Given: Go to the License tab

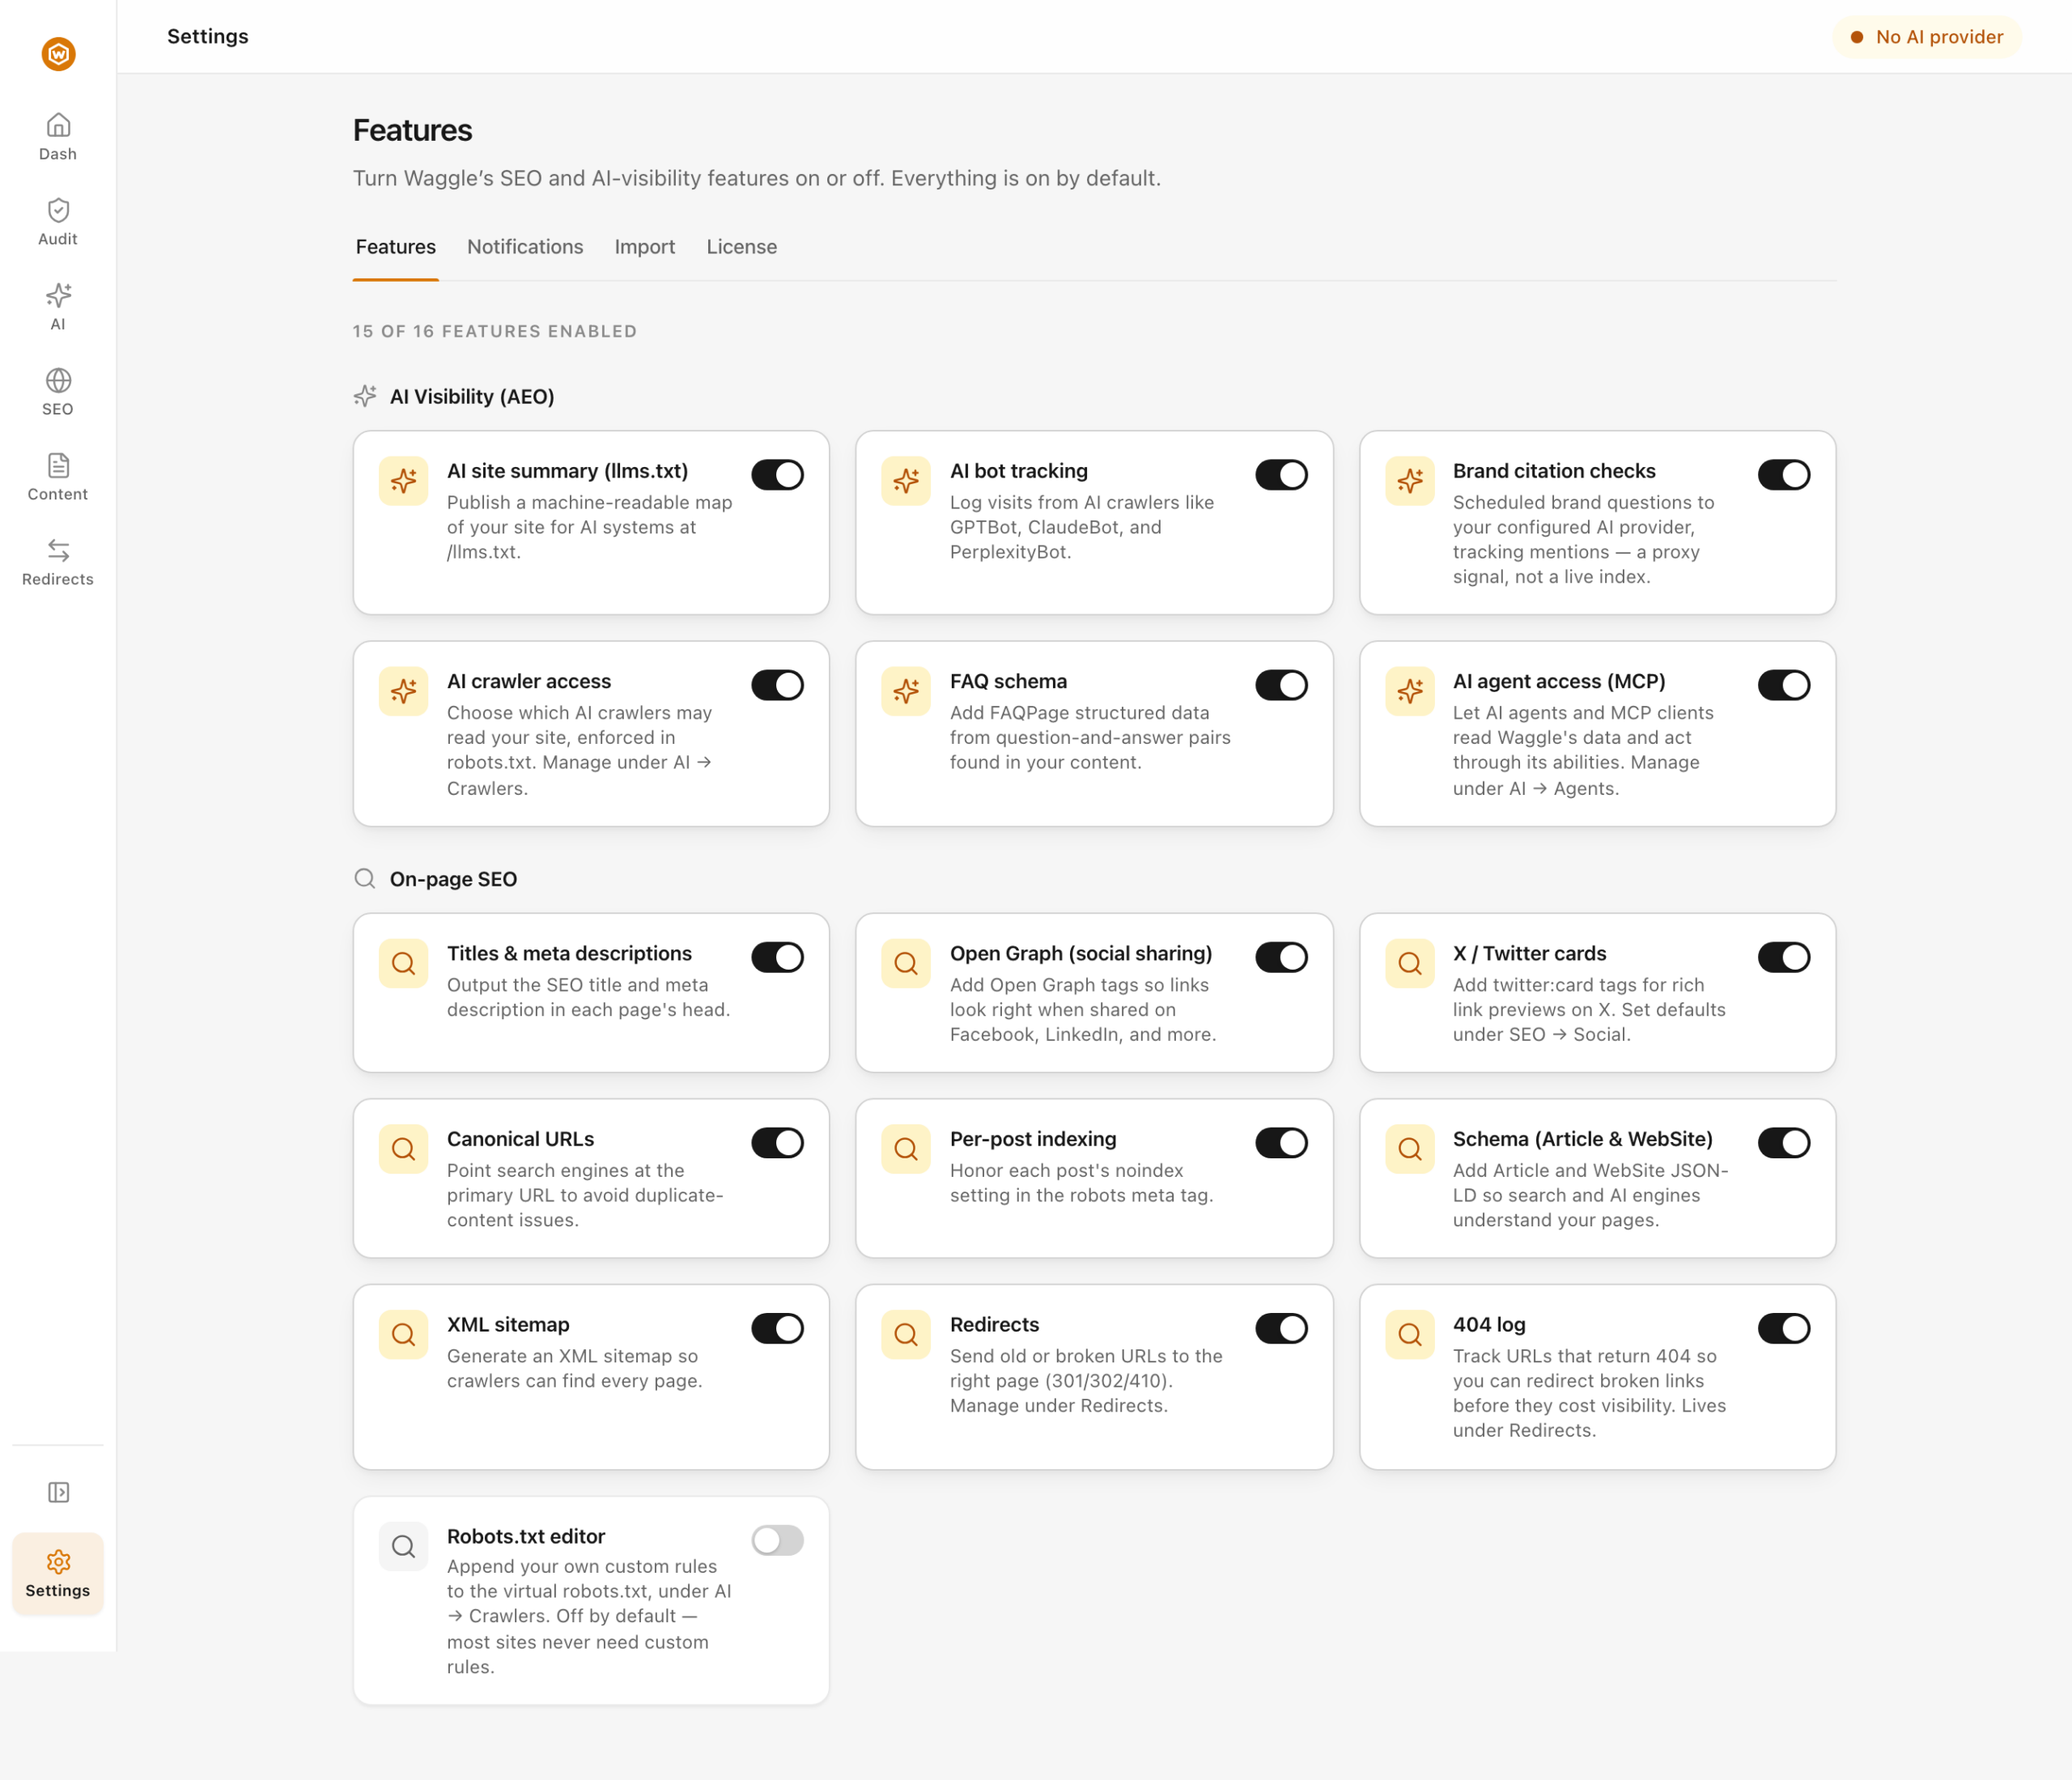Looking at the screenshot, I should tap(741, 247).
